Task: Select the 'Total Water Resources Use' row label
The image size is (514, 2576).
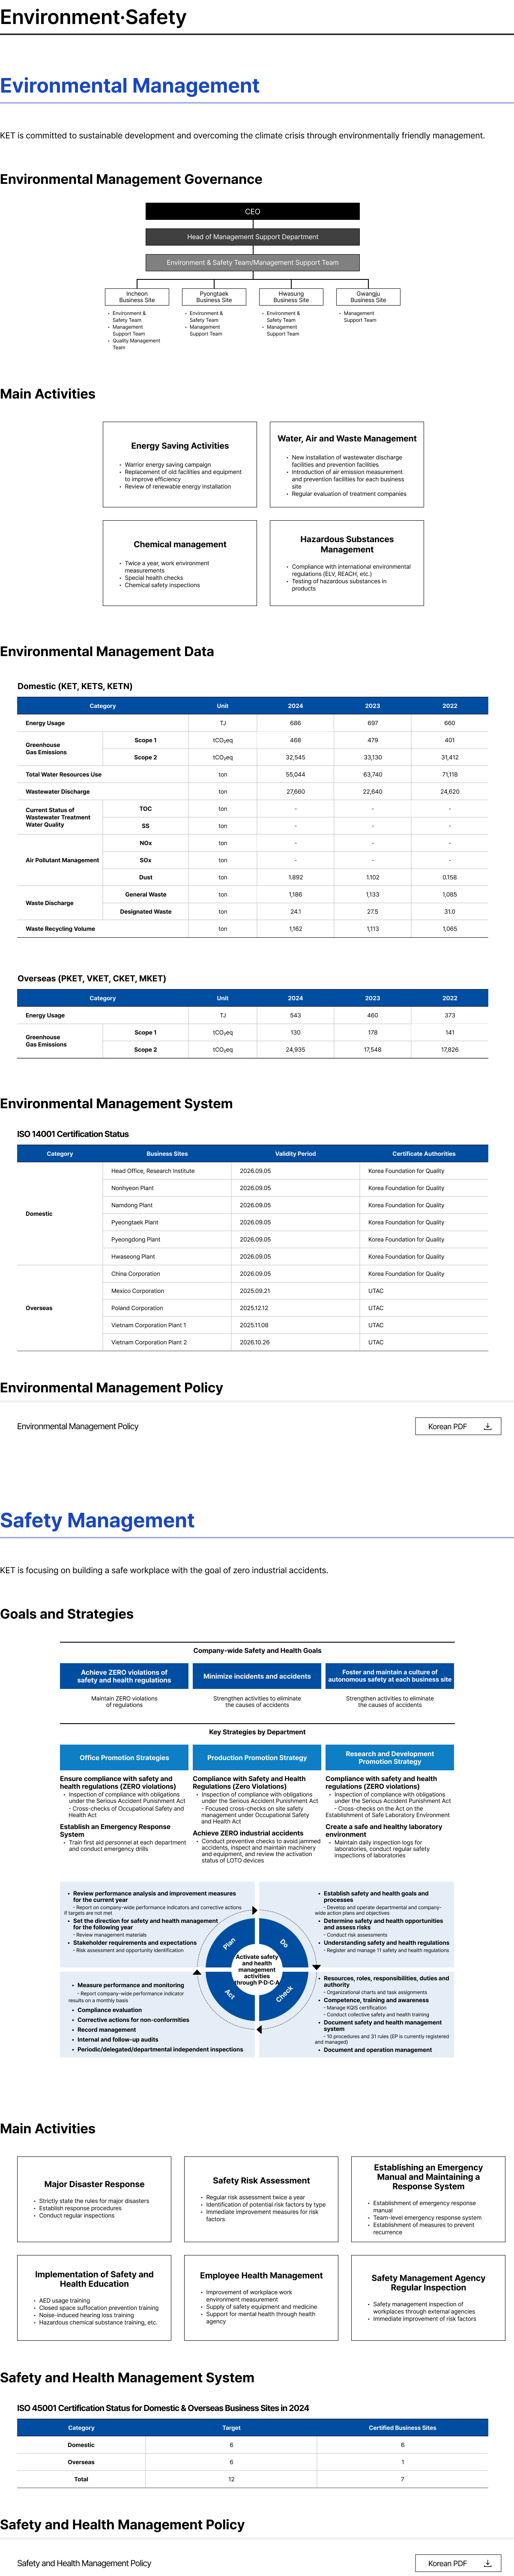Action: tap(63, 774)
